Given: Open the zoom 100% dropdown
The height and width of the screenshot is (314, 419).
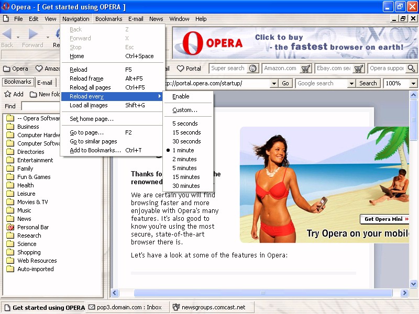Looking at the screenshot, I should [x=413, y=83].
